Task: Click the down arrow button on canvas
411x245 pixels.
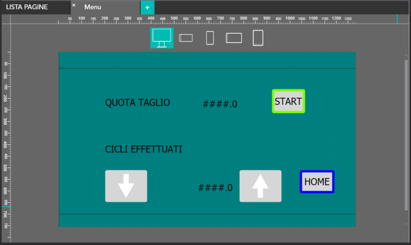Action: [126, 186]
